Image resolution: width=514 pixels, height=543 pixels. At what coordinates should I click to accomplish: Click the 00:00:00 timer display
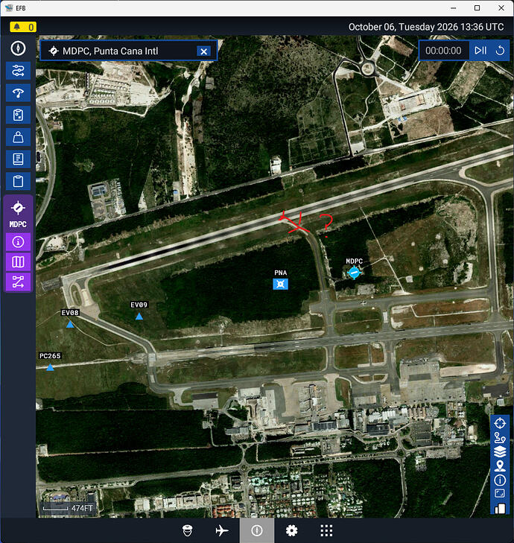click(443, 51)
